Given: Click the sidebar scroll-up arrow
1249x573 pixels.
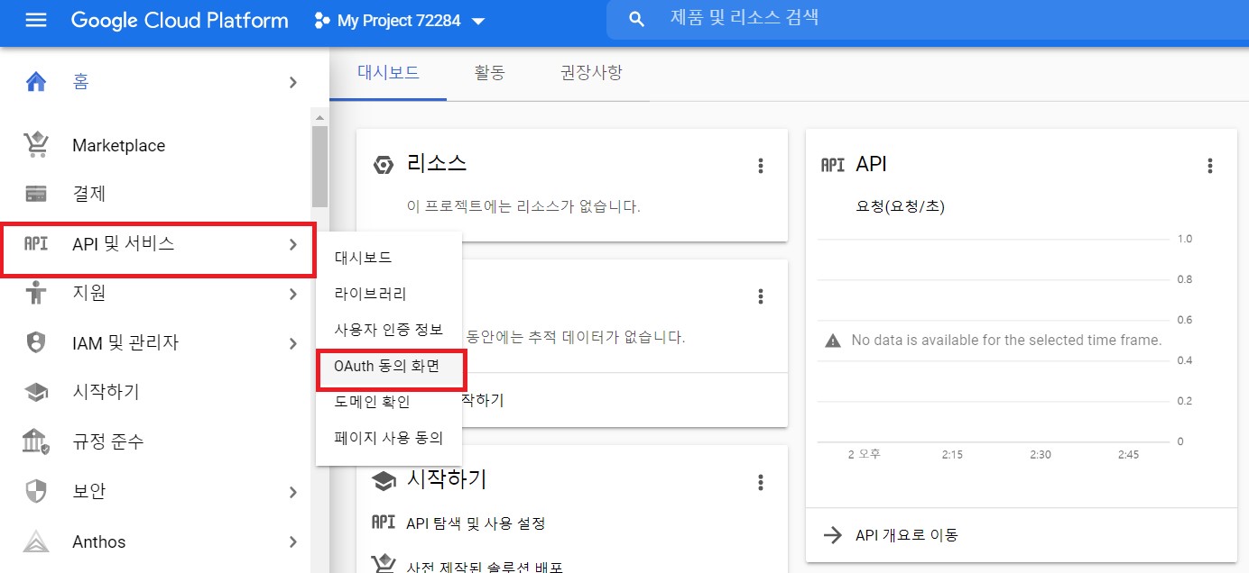Looking at the screenshot, I should click(319, 117).
